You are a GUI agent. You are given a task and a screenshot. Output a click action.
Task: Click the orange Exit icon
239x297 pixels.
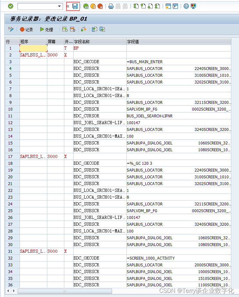pos(93,6)
